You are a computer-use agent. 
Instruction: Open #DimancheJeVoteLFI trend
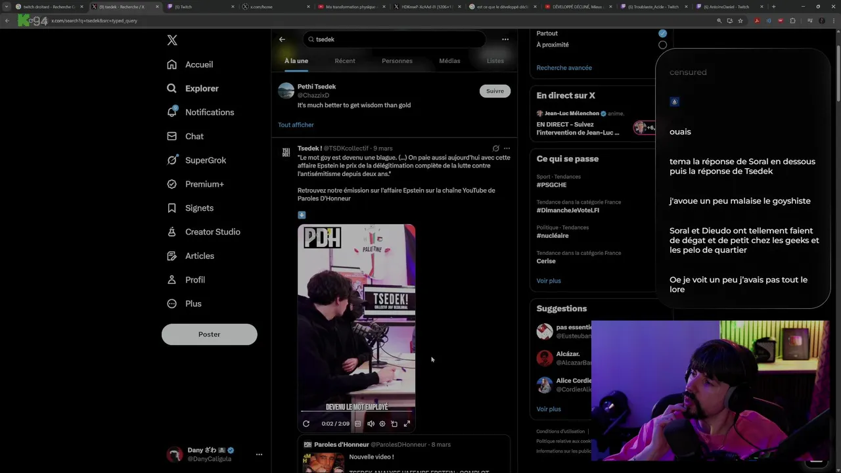tap(568, 210)
